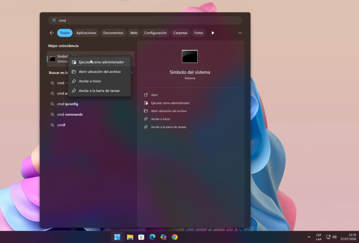Image resolution: width=359 pixels, height=243 pixels.
Task: Click the large Símbolo del sistema icon
Action: [x=190, y=56]
